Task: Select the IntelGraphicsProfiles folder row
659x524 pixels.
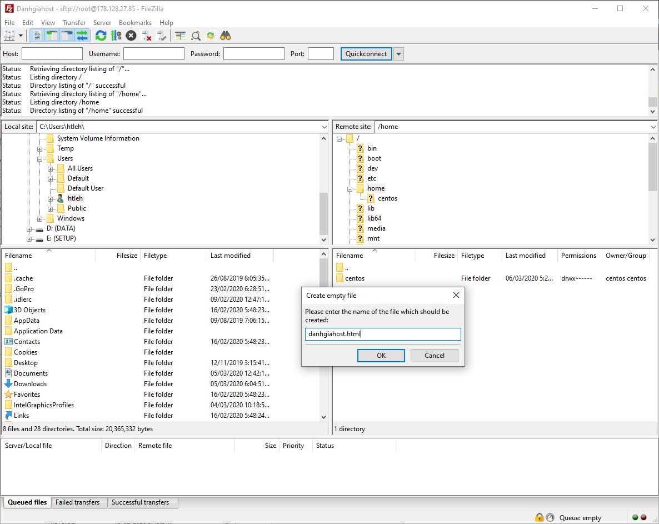Action: (159, 405)
